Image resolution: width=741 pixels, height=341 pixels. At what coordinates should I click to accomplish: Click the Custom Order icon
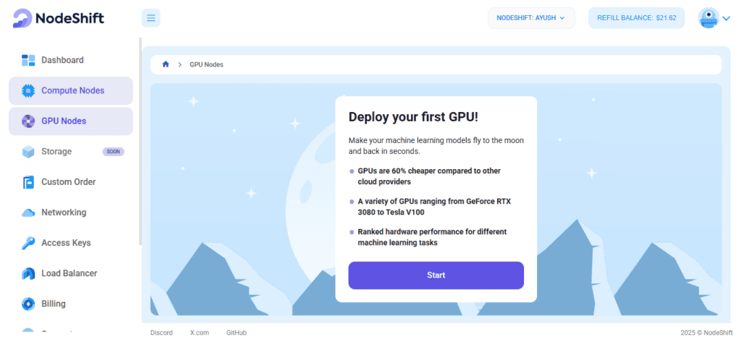click(28, 182)
